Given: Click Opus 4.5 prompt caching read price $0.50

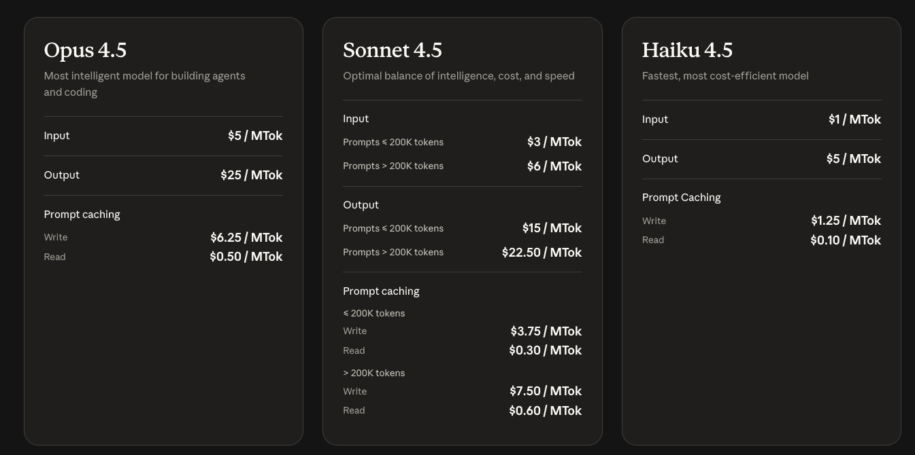Looking at the screenshot, I should [x=246, y=257].
